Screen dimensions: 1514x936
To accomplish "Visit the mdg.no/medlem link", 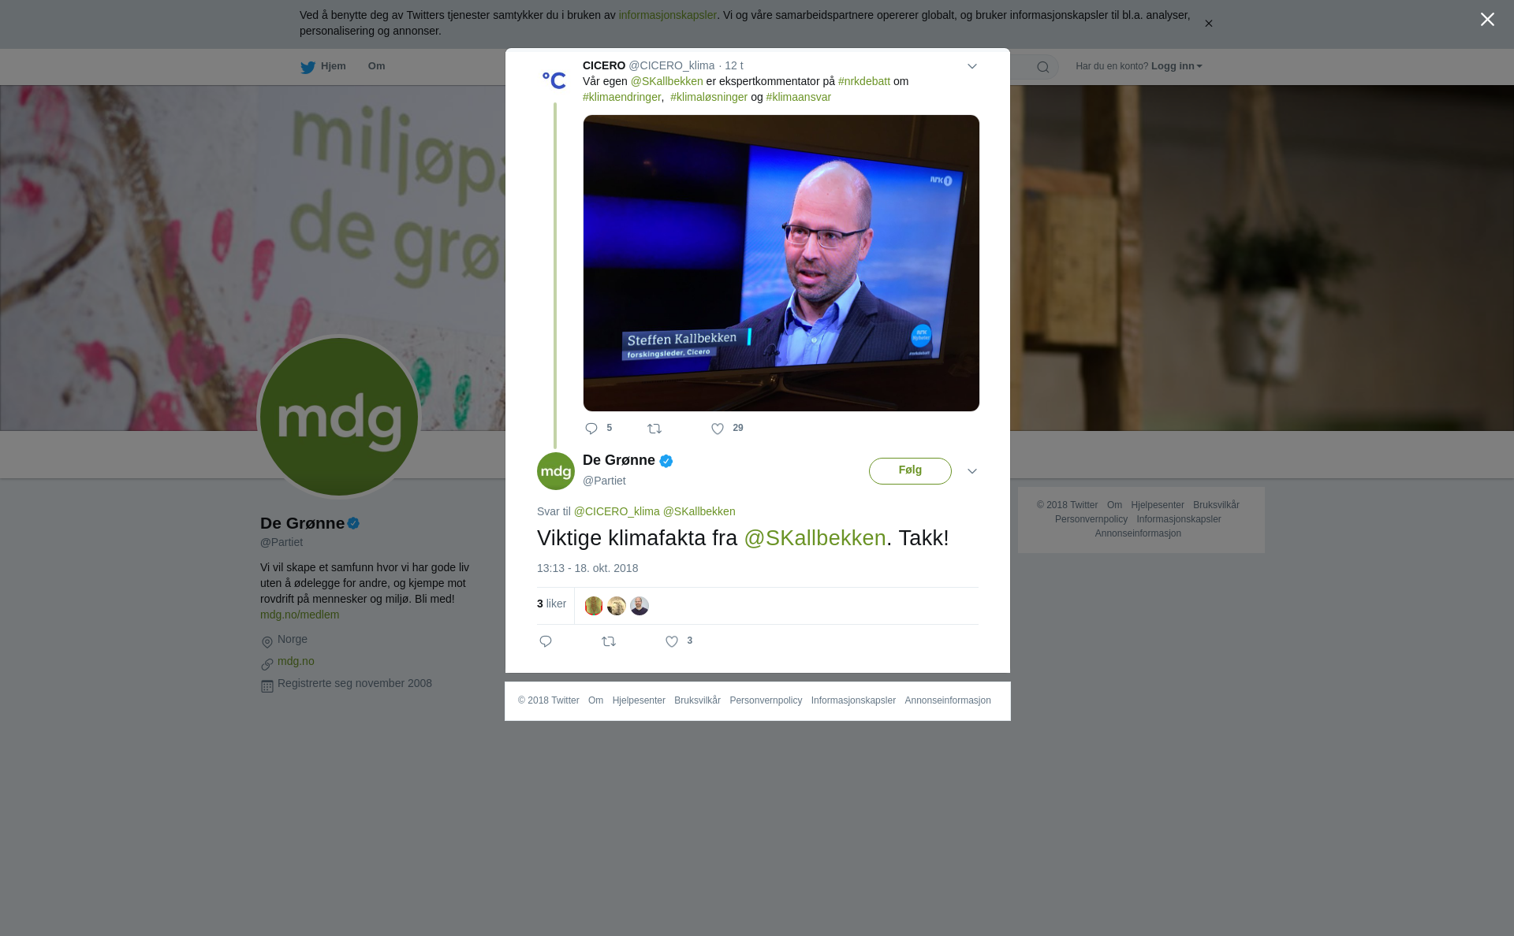I will pyautogui.click(x=300, y=615).
